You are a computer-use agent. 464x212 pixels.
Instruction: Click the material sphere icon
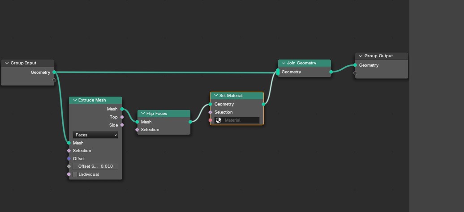click(219, 120)
